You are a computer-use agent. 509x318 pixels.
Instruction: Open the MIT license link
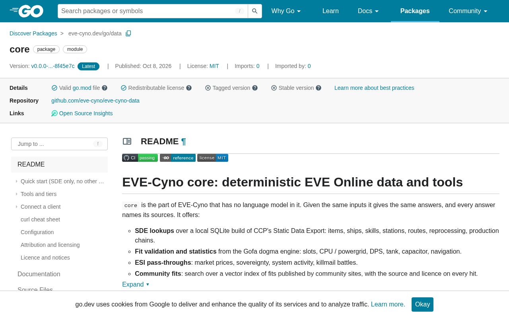(x=214, y=66)
